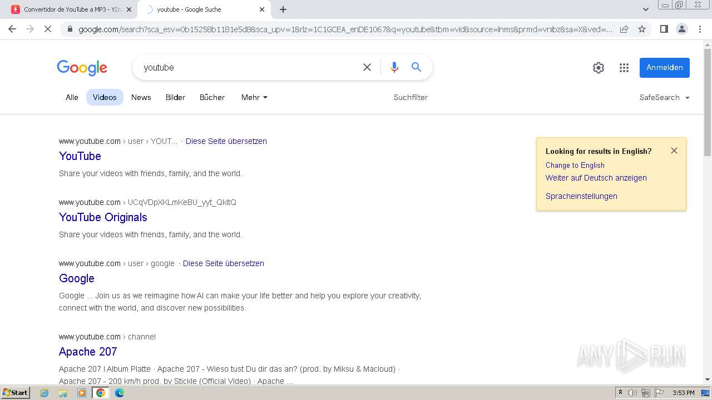Viewport: 712px width, 400px height.
Task: Open the site information lock icon
Action: [x=70, y=29]
